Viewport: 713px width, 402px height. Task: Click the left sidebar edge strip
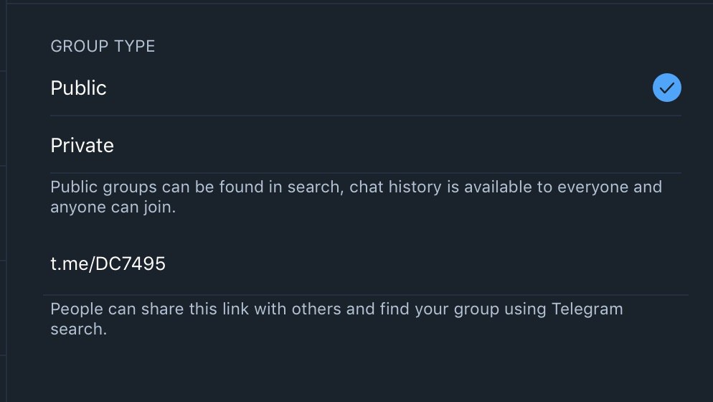[3, 201]
